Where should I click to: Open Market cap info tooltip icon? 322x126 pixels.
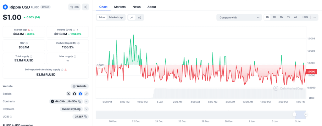[x=32, y=30]
